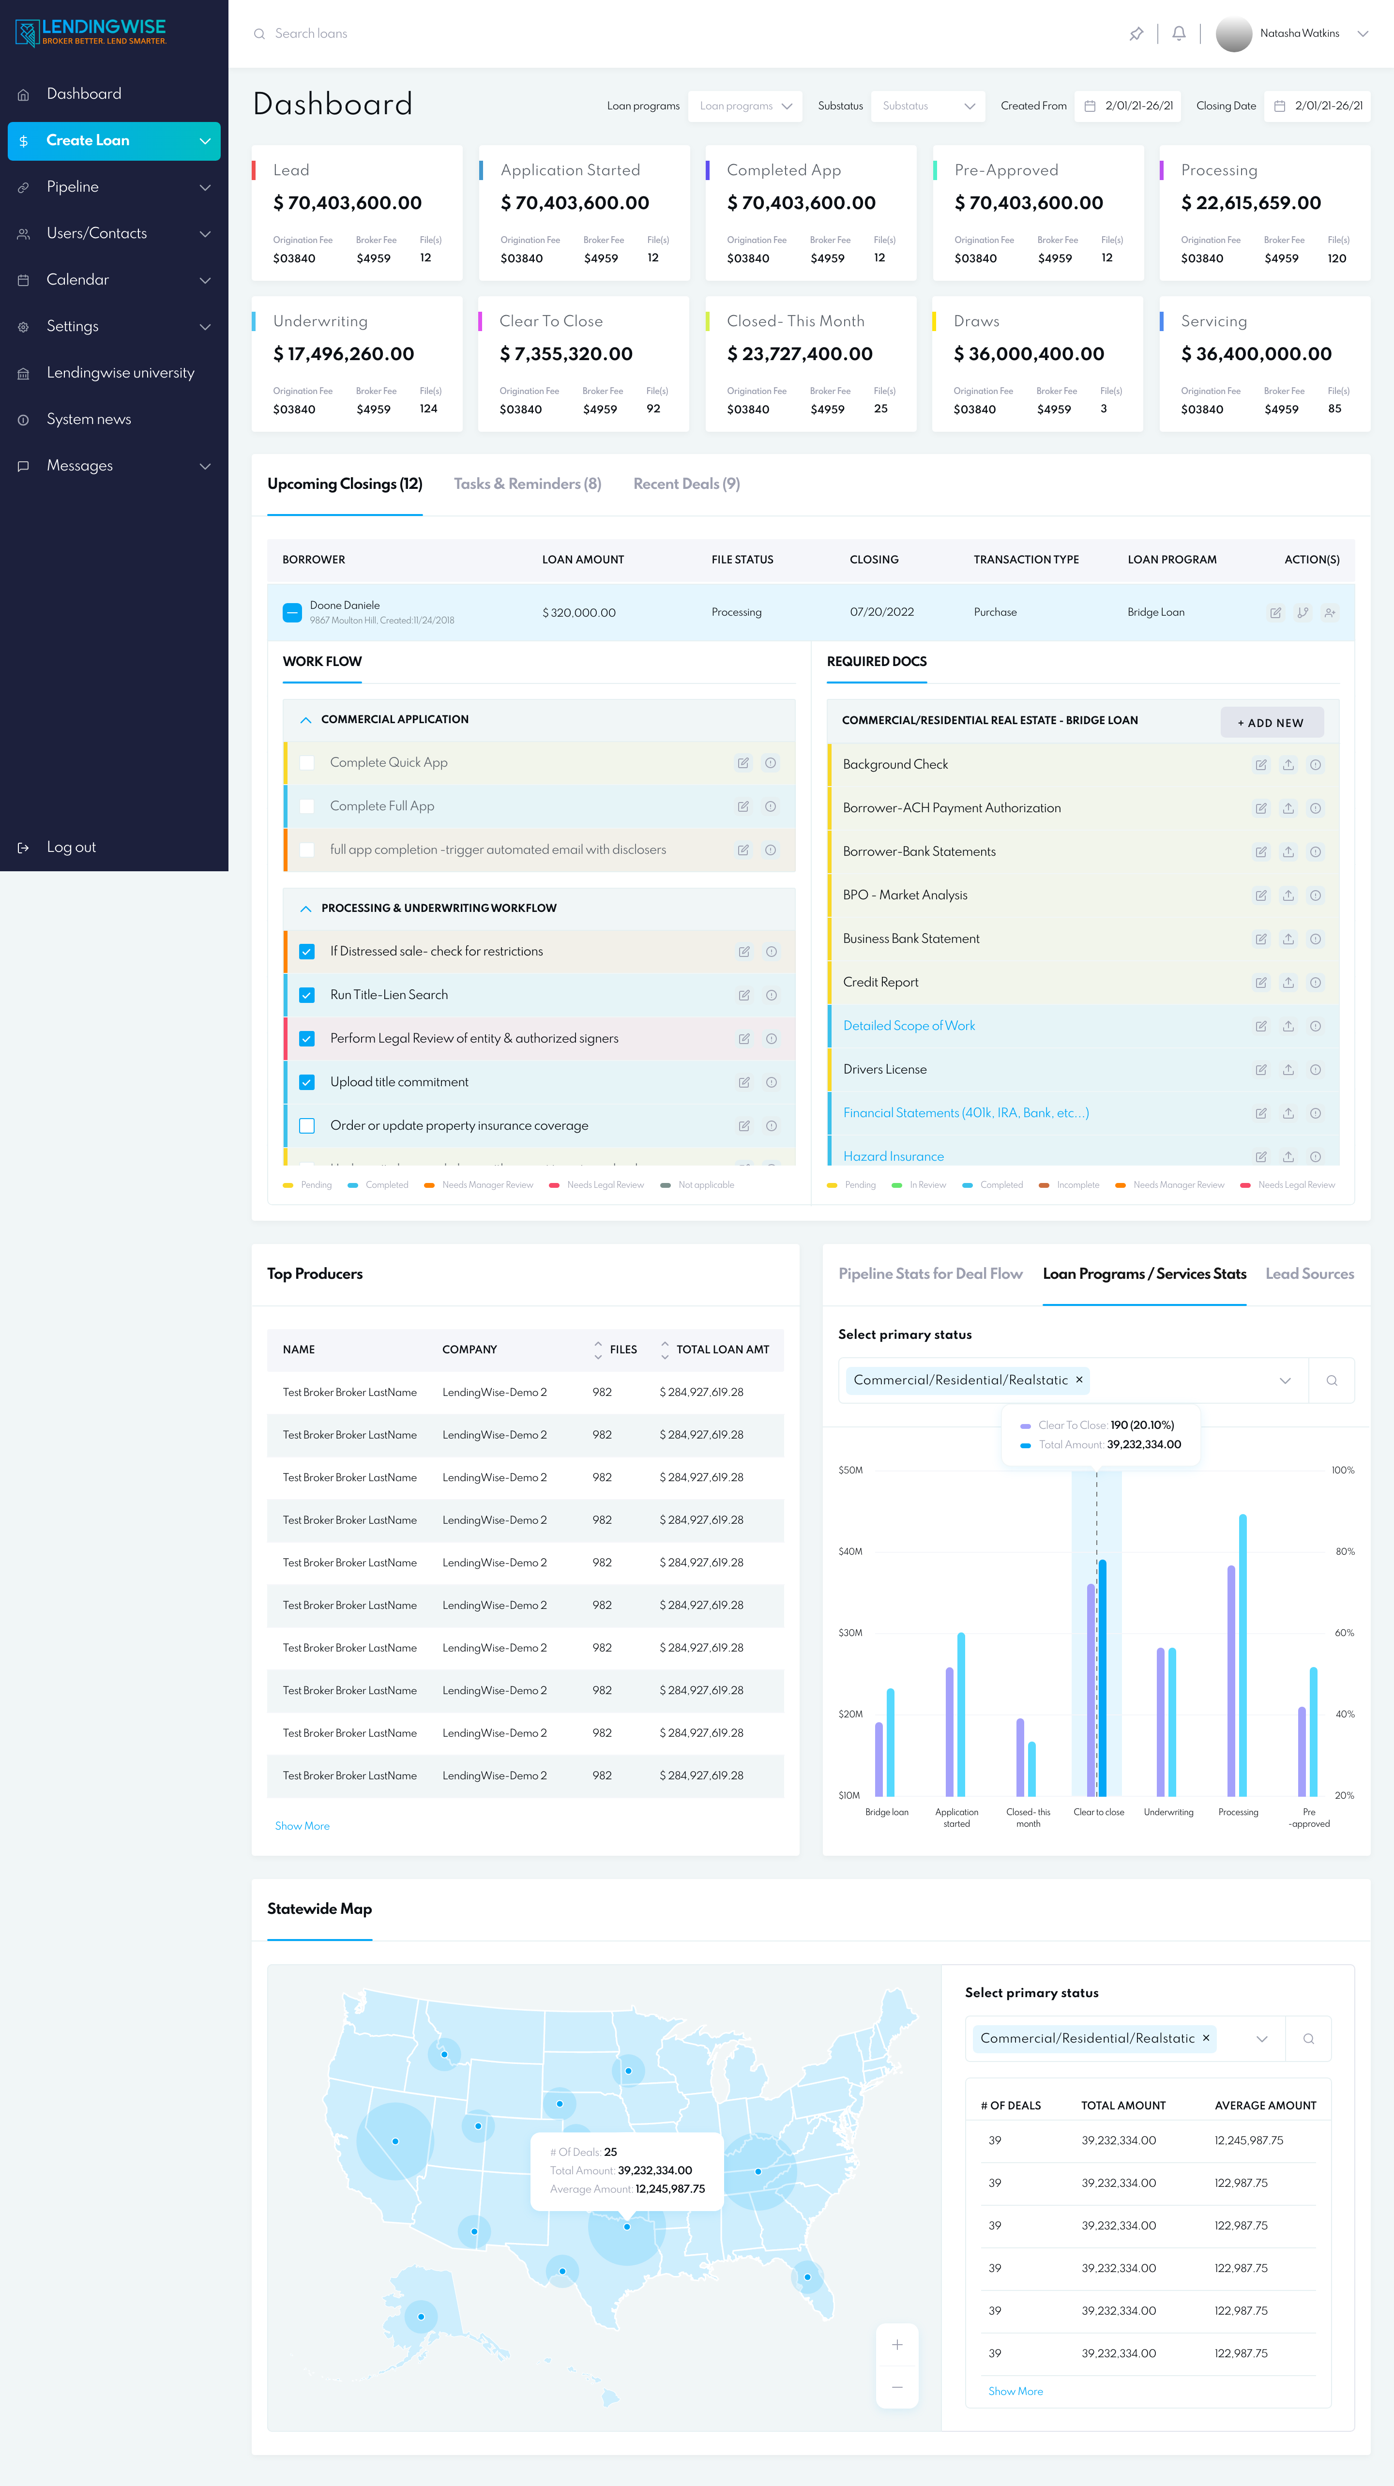Open the Loan programs filter dropdown
This screenshot has height=2486, width=1394.
click(x=744, y=106)
